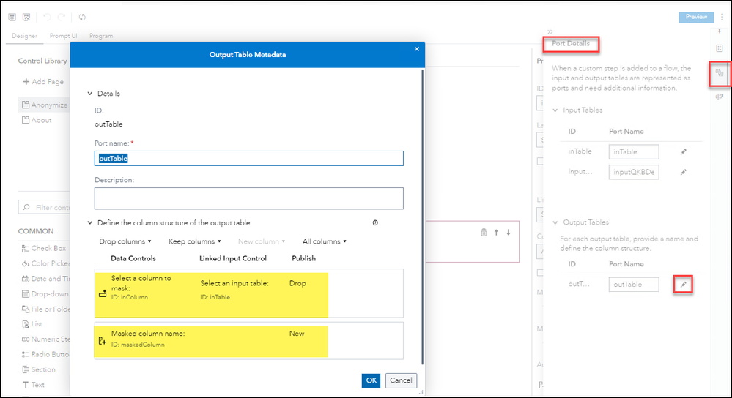The image size is (732, 398).
Task: Click the undo arrow icon
Action: point(47,18)
